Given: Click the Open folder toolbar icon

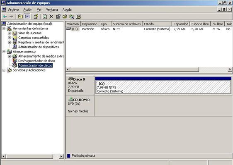Looking at the screenshot, I should [65, 17].
